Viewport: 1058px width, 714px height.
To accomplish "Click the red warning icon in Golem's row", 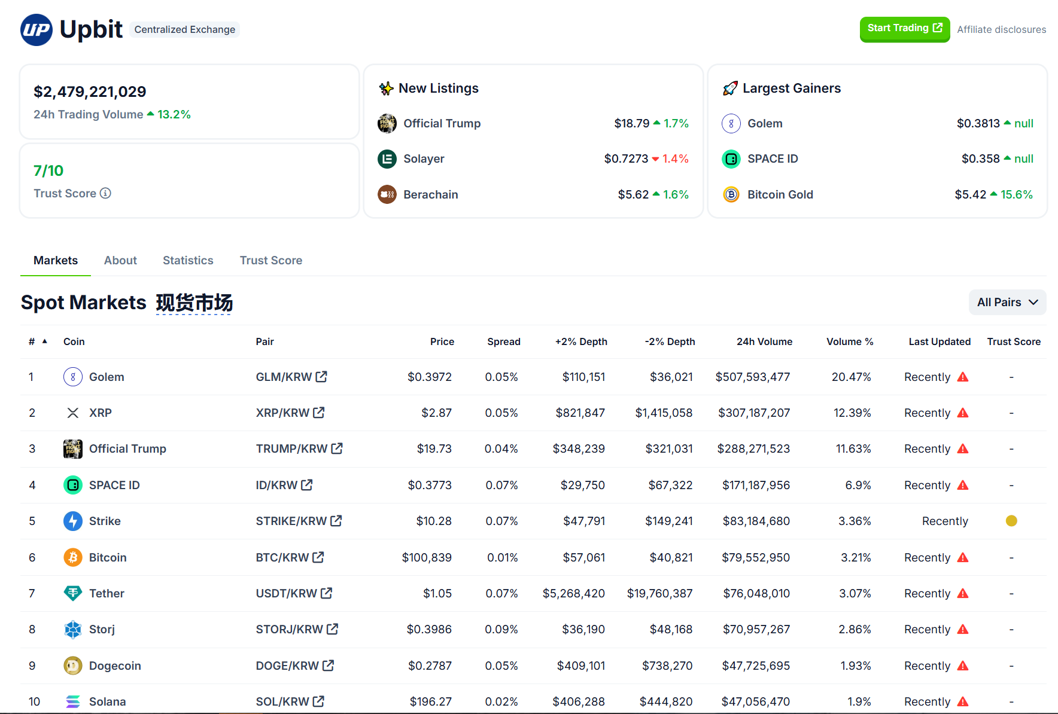I will pyautogui.click(x=963, y=377).
